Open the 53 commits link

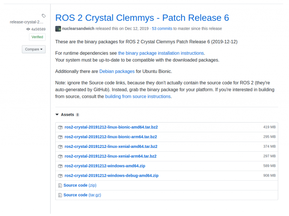tap(162, 29)
